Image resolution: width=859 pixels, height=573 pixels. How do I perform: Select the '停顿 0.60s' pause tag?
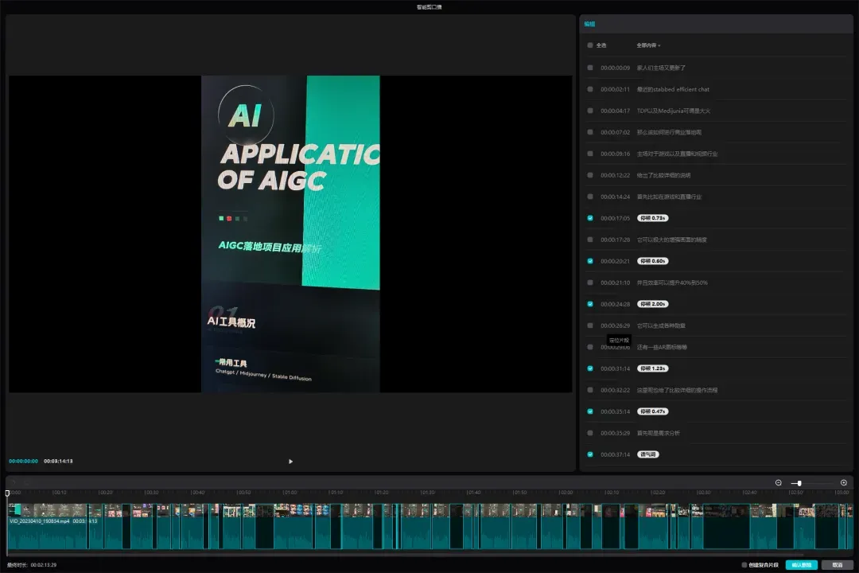pyautogui.click(x=652, y=261)
